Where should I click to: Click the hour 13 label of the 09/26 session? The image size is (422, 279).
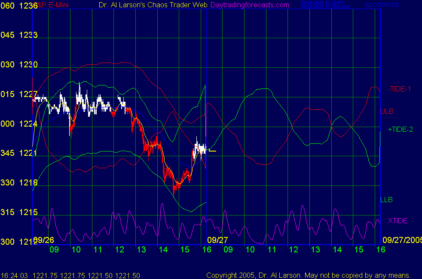coord(141,249)
